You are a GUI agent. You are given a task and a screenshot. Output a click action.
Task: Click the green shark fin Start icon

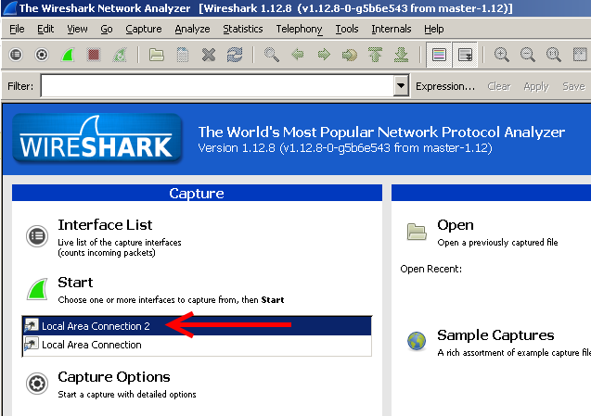point(37,289)
